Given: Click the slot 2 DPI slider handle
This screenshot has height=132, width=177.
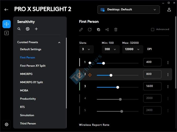Looking at the screenshot, I should coord(111,75).
